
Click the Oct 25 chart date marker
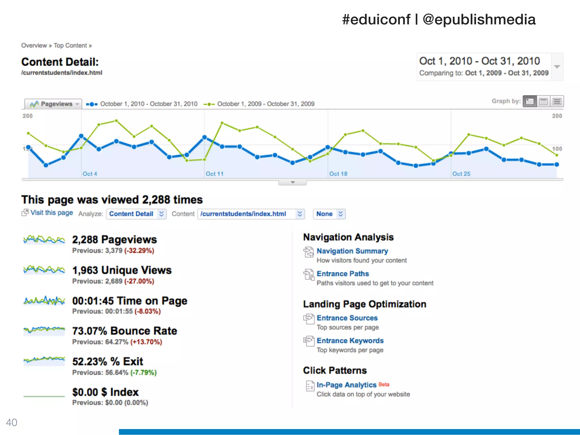[461, 174]
